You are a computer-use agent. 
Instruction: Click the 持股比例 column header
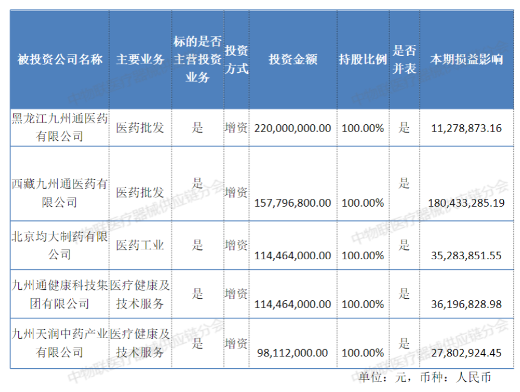[363, 59]
